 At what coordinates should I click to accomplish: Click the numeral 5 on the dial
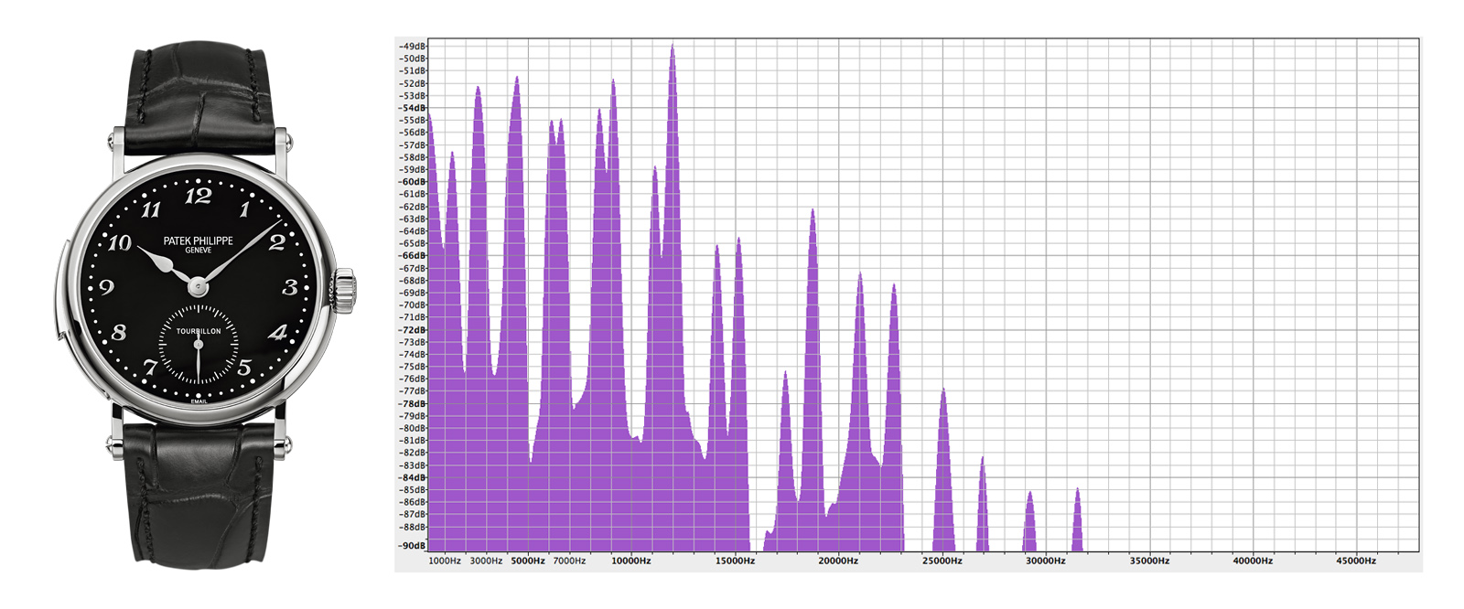[x=244, y=368]
